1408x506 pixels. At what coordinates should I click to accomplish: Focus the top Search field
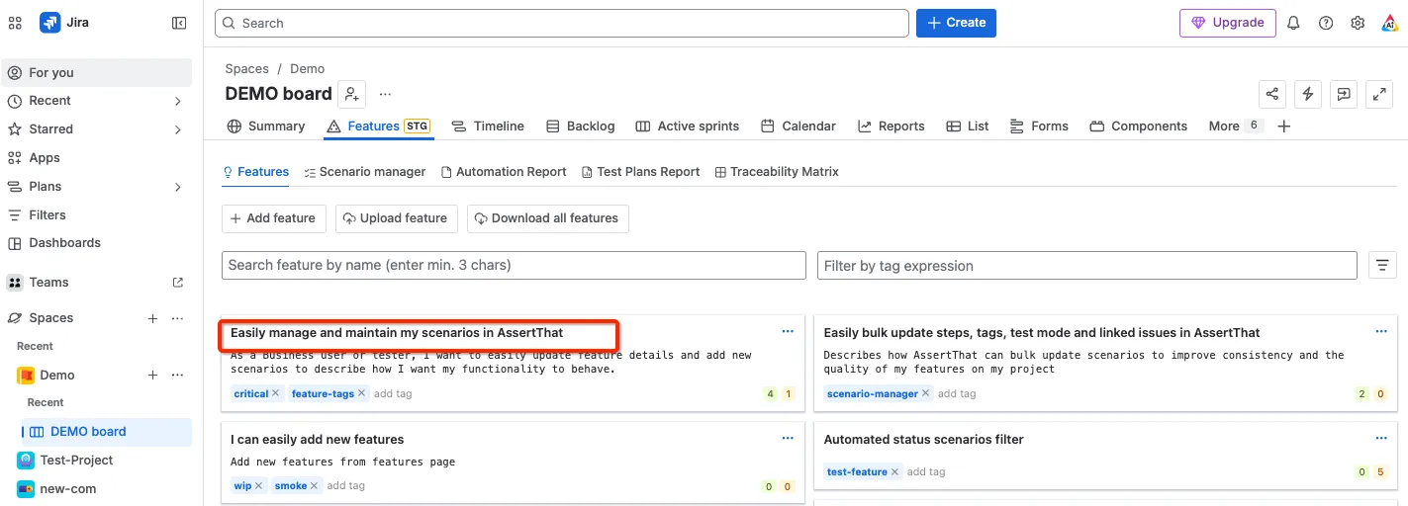562,23
